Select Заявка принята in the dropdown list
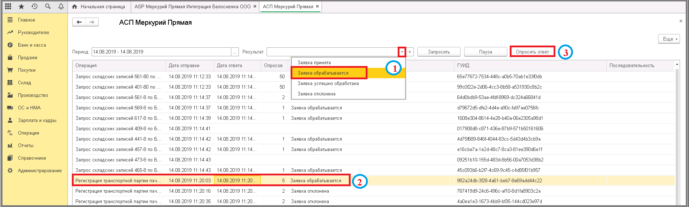This screenshot has height=207, width=689. [x=348, y=62]
